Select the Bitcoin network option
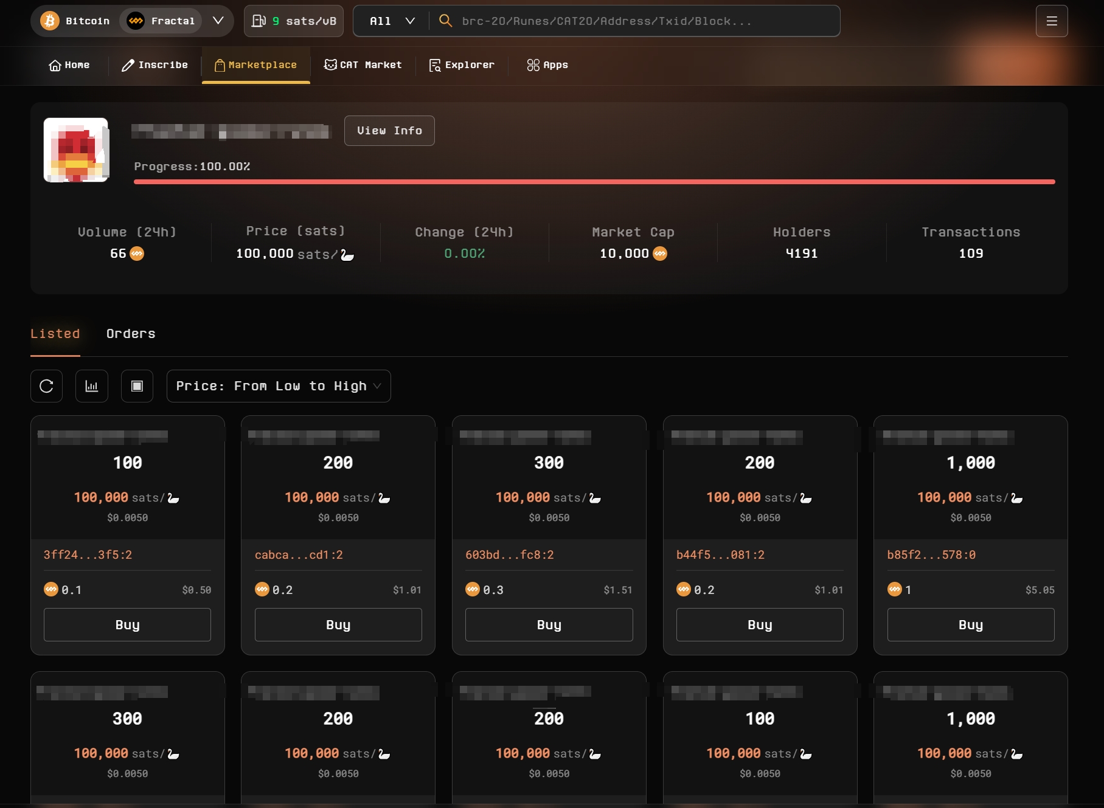Image resolution: width=1104 pixels, height=808 pixels. (75, 21)
